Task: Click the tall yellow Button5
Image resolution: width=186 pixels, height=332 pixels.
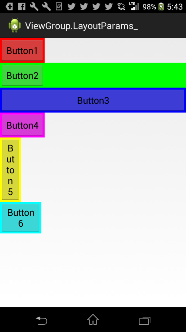Action: click(x=10, y=170)
